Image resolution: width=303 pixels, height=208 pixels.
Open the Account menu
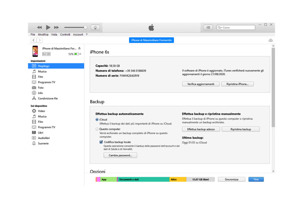point(78,34)
